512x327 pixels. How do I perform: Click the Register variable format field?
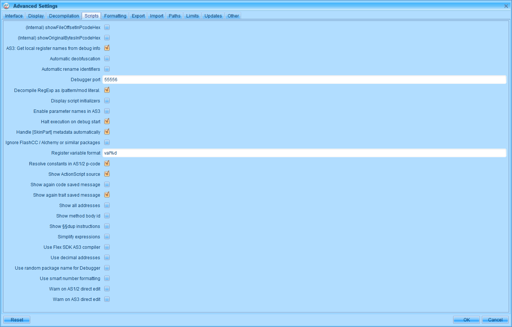coord(261,153)
